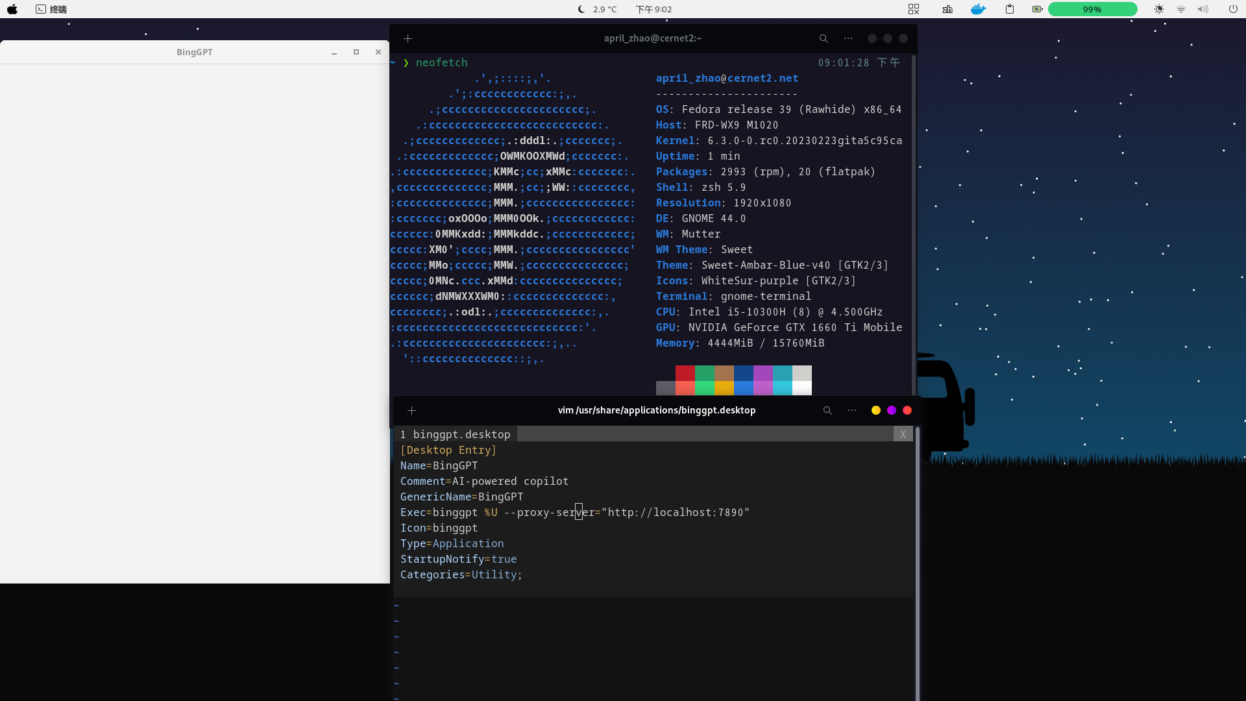Click the 下午 9:02 clock in top bar
This screenshot has width=1246, height=701.
pyautogui.click(x=654, y=9)
